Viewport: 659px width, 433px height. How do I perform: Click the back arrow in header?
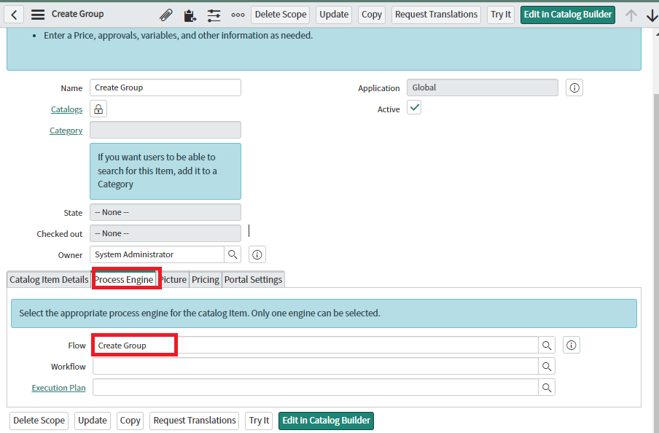click(x=15, y=15)
